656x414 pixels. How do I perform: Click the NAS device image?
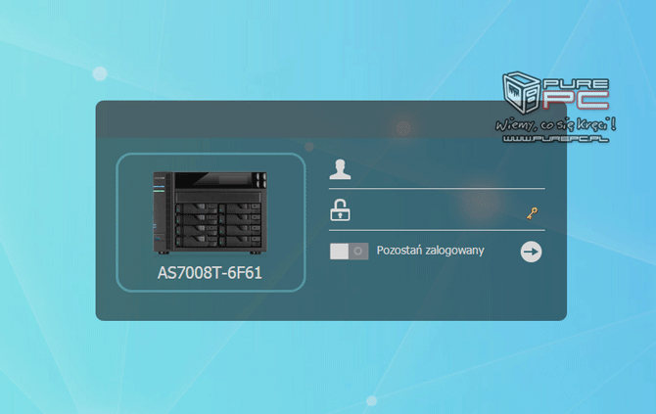tap(210, 212)
